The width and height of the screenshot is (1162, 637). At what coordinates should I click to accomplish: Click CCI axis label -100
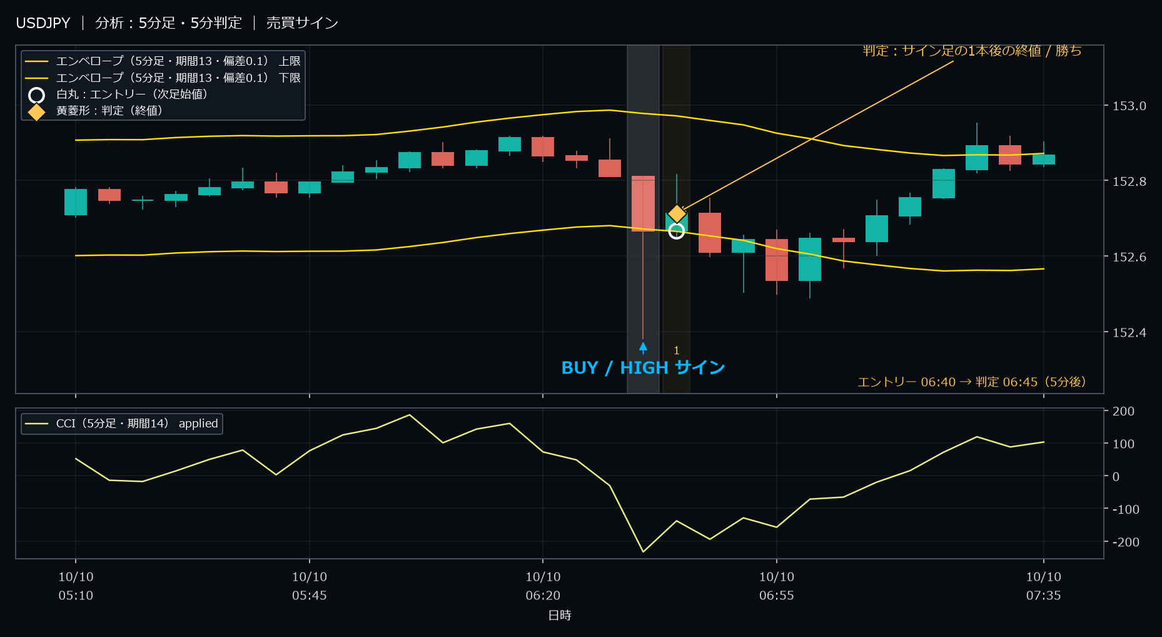pyautogui.click(x=1126, y=509)
